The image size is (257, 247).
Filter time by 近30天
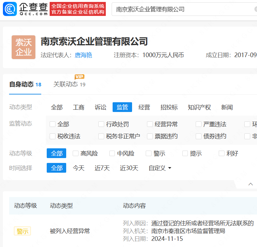(129, 168)
